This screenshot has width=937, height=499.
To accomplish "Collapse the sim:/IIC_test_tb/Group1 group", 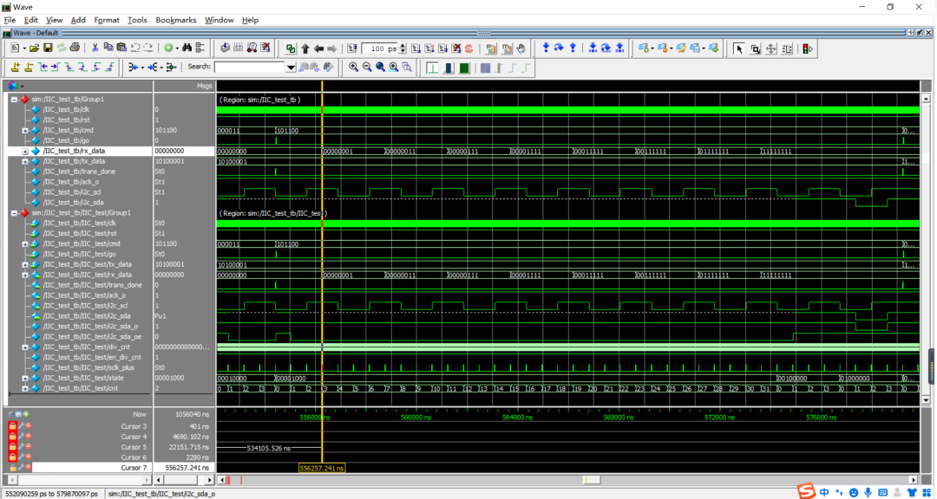I will tap(14, 100).
